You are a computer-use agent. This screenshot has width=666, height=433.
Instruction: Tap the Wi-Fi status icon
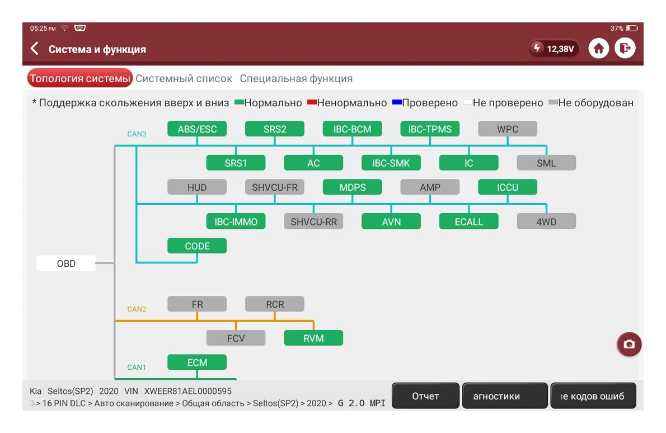point(64,28)
